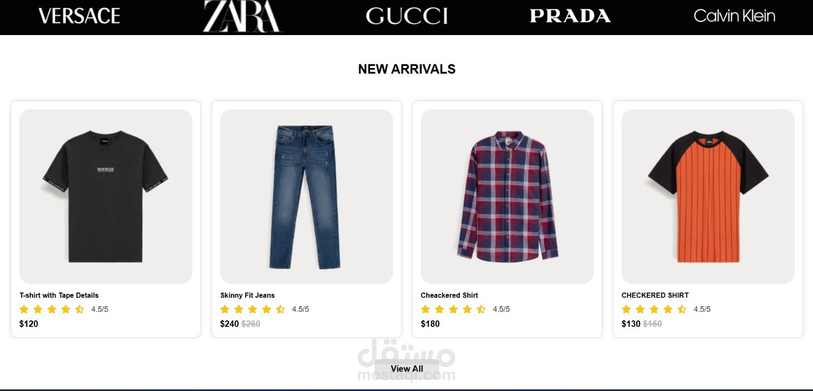Open the Zara brand logo
The width and height of the screenshot is (813, 391).
pyautogui.click(x=242, y=16)
